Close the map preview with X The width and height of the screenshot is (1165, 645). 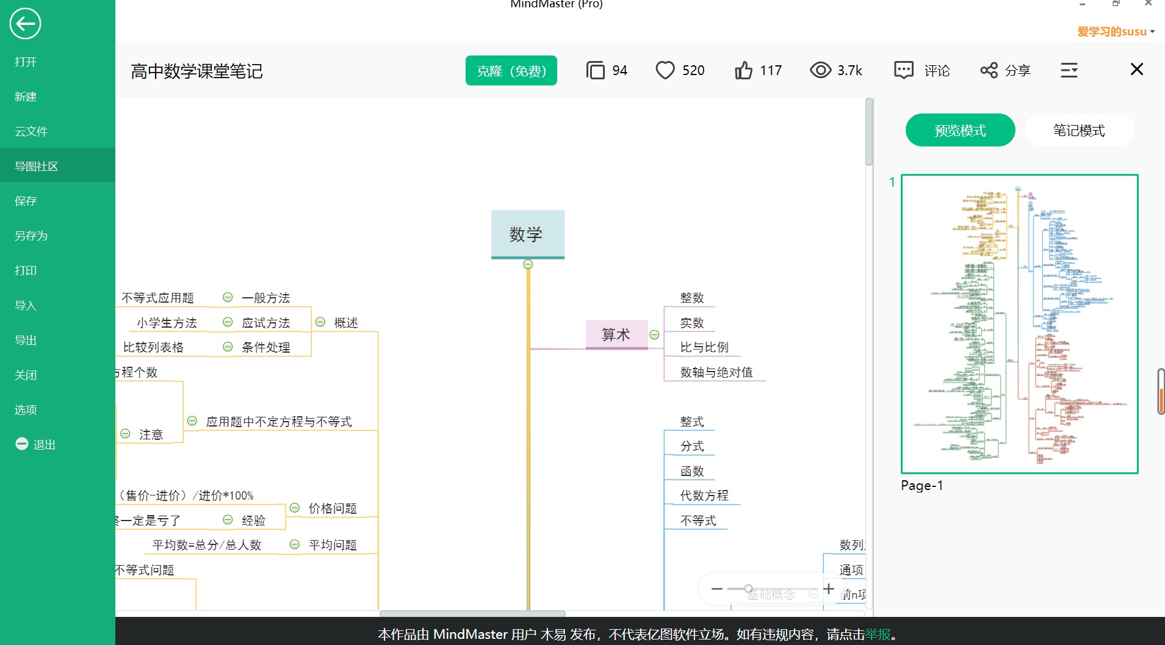1137,69
